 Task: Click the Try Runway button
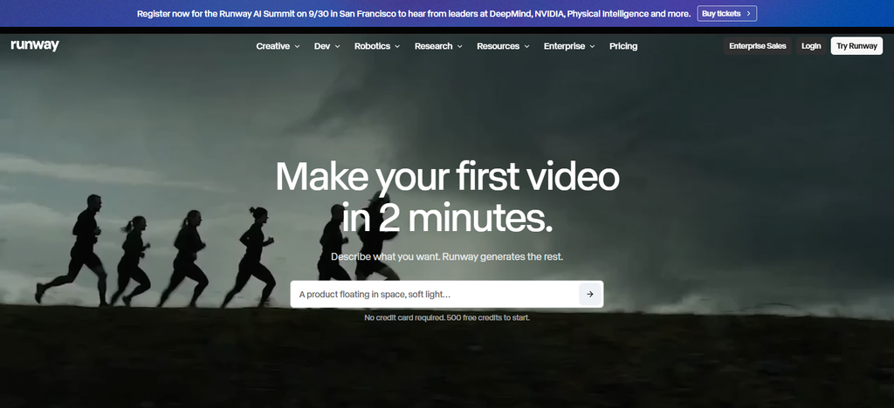coord(856,46)
